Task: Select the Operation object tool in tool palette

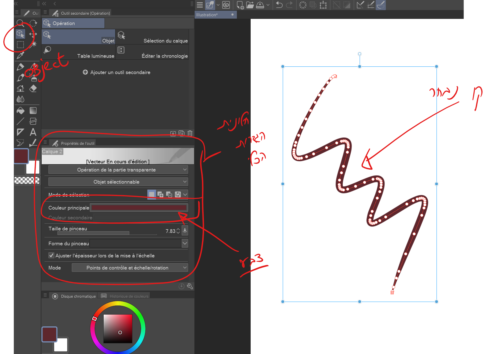Action: pyautogui.click(x=20, y=34)
